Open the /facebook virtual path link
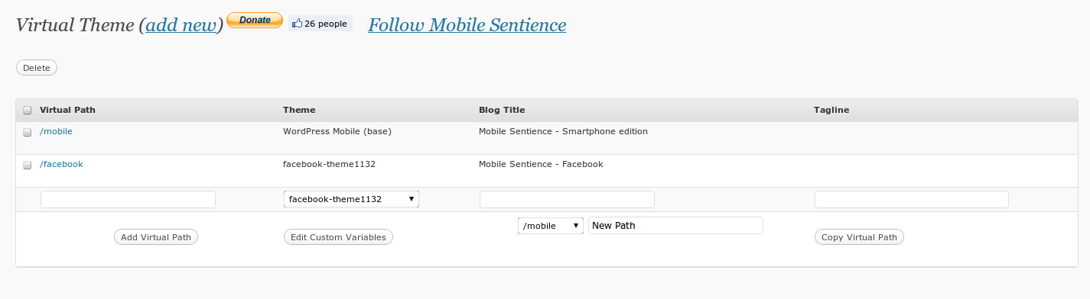Viewport: 1090px width, 299px height. click(x=61, y=164)
